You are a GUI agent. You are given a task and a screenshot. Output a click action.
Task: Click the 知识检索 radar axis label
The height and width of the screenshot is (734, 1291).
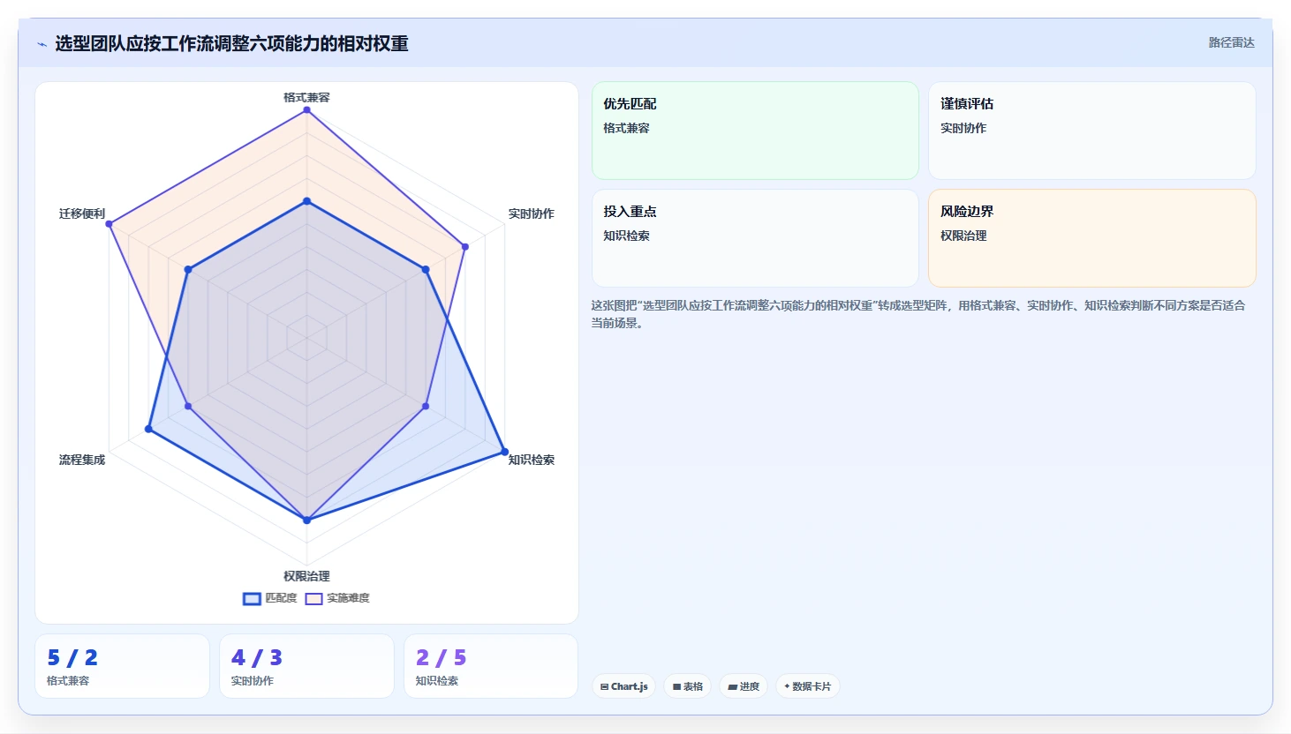pos(531,460)
